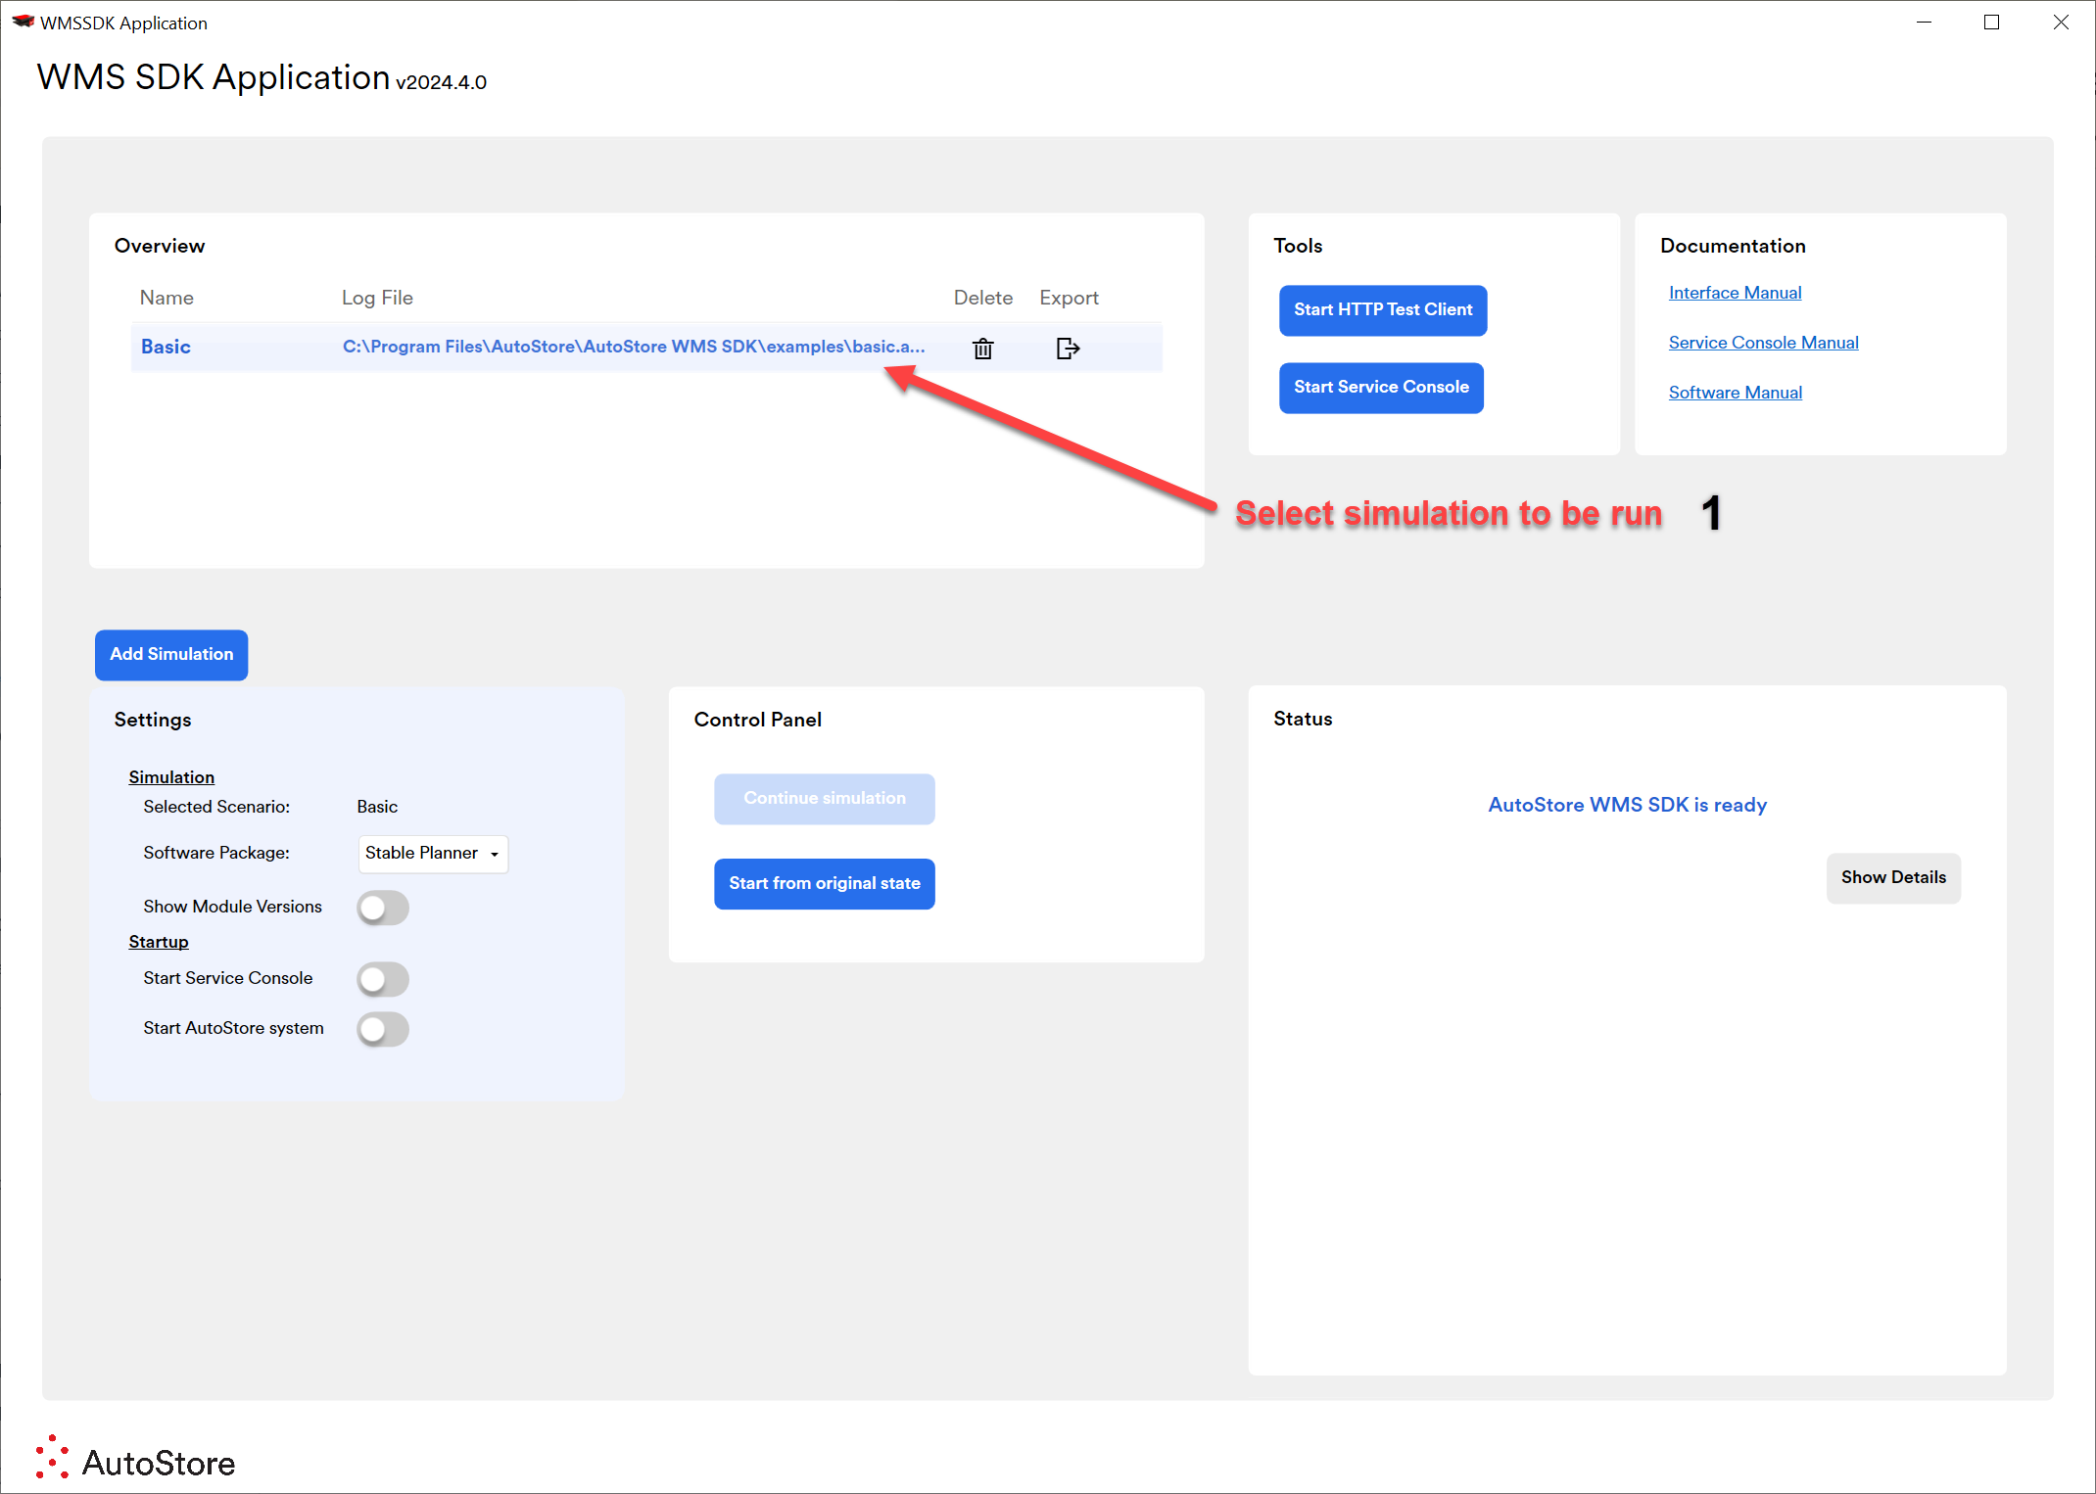
Task: Start simulation from original state
Action: pyautogui.click(x=825, y=884)
